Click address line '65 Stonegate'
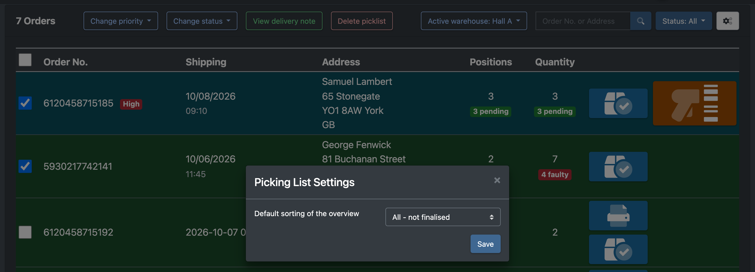755x272 pixels. 351,96
